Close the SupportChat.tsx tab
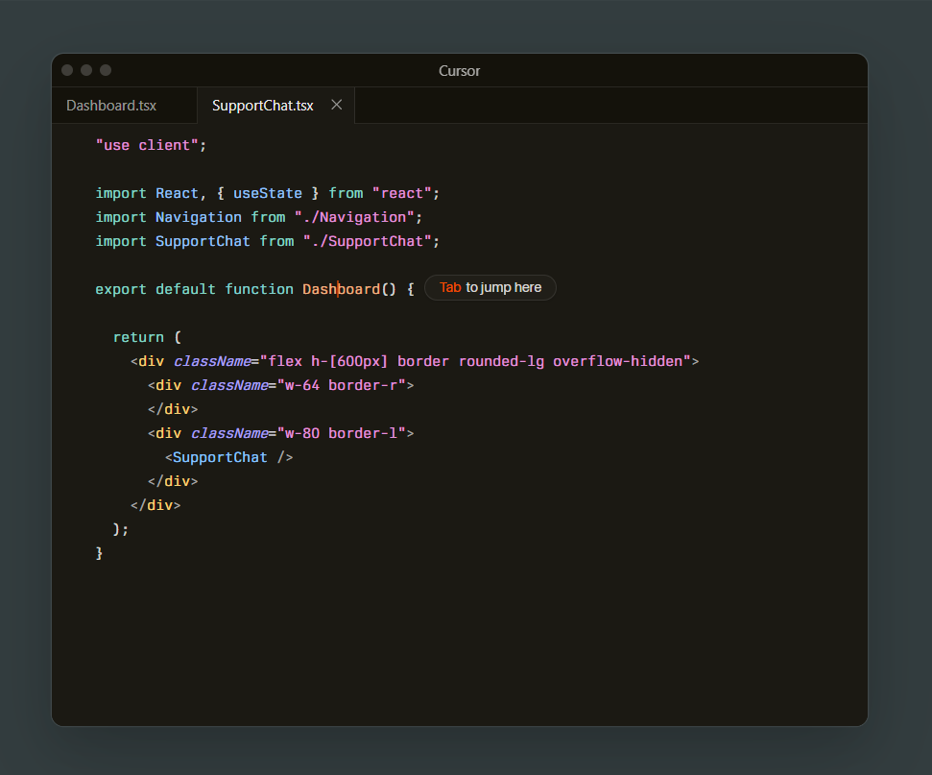932x775 pixels. point(336,105)
